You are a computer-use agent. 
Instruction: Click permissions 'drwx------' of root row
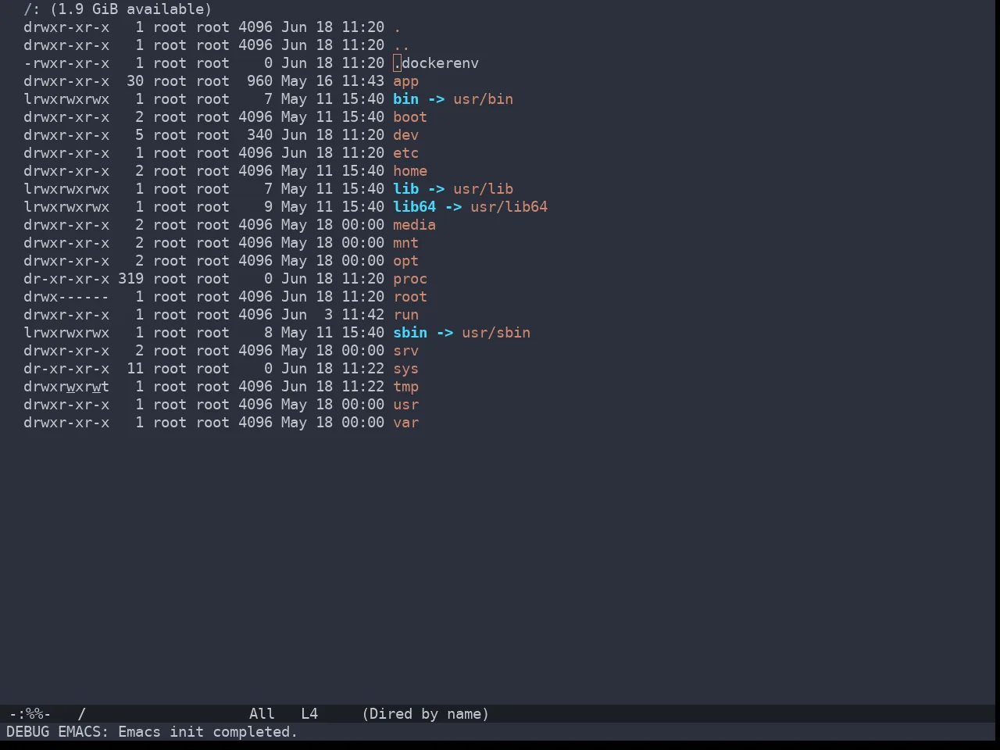[66, 297]
